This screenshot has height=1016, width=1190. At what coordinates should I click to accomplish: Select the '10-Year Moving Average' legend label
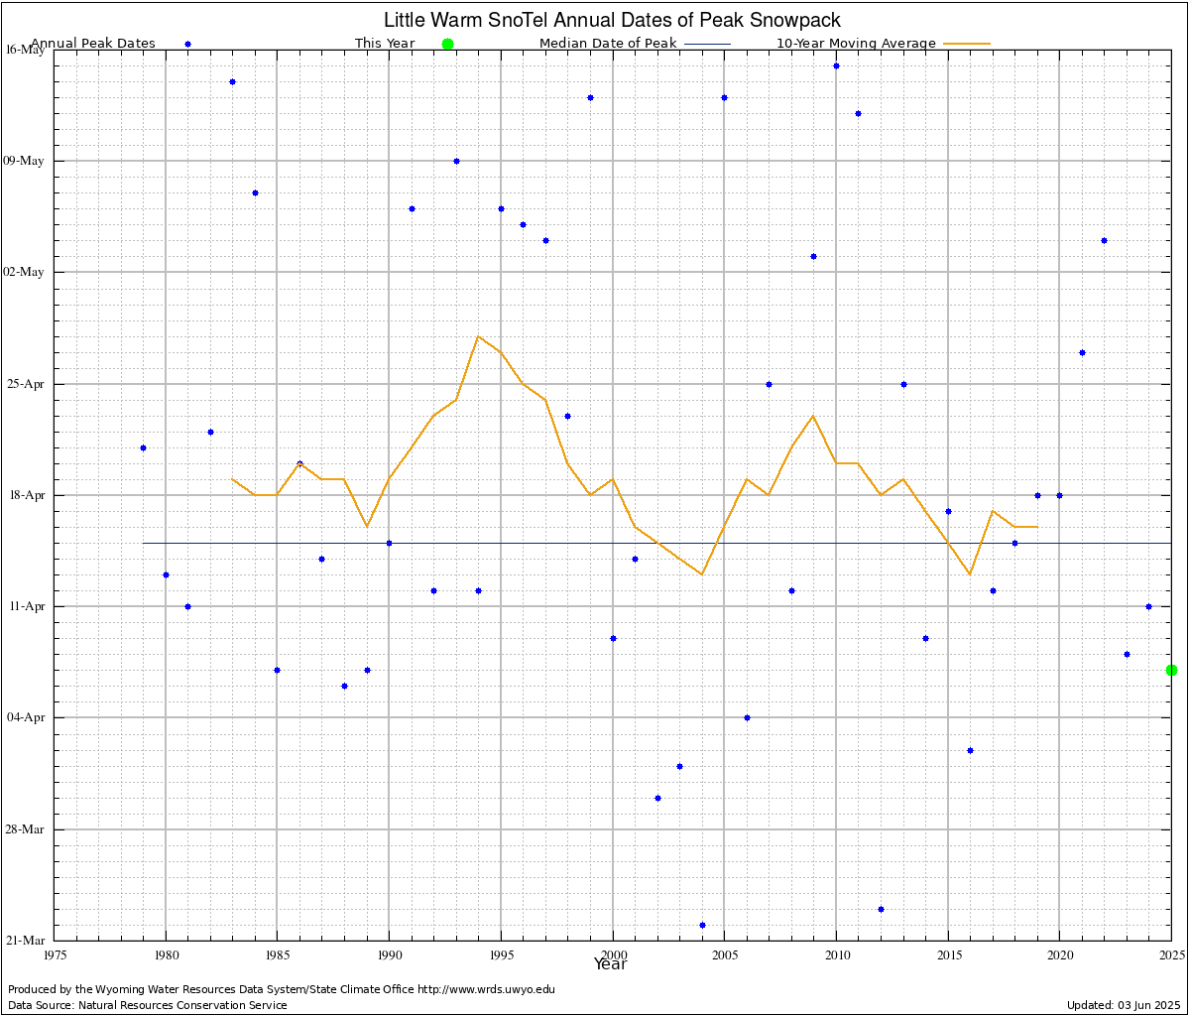tap(856, 44)
